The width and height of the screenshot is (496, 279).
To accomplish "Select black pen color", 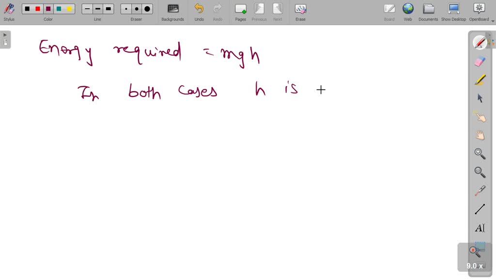I will (x=27, y=9).
